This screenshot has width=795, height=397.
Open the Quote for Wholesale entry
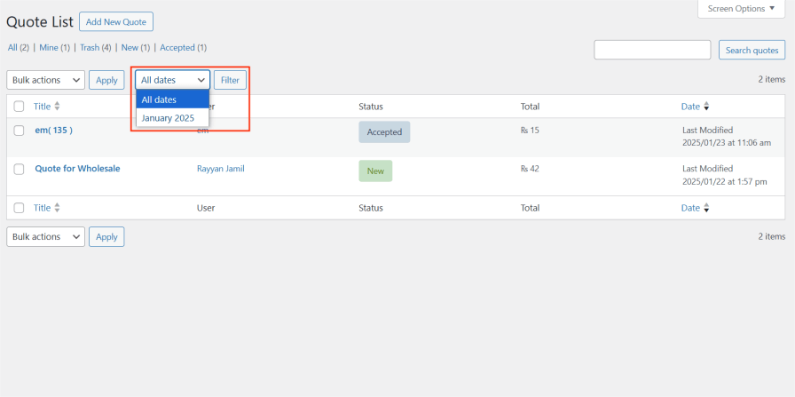tap(77, 169)
